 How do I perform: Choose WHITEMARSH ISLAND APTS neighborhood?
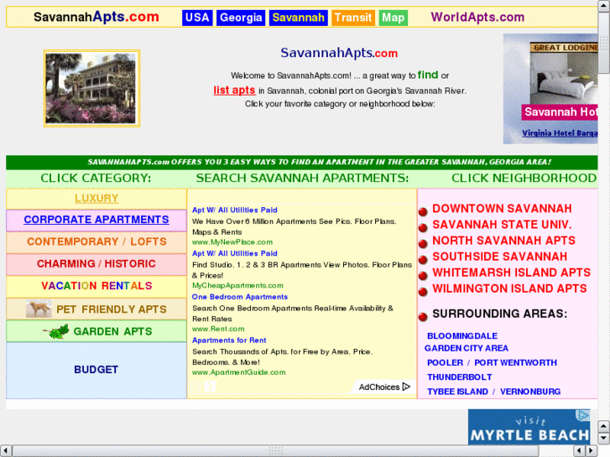click(511, 273)
